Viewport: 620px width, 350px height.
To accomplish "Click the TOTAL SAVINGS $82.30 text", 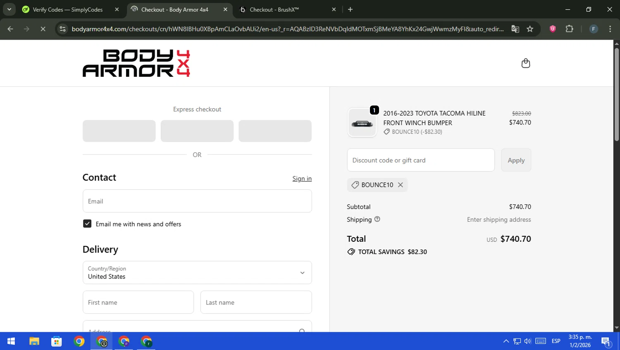I will click(392, 252).
